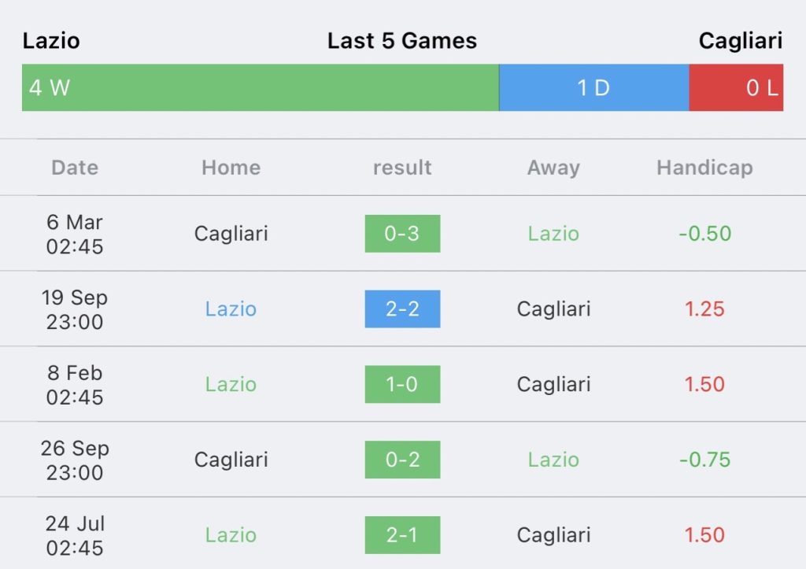Click the -0.75 handicap value
Screen dimensions: 806x569
click(704, 460)
